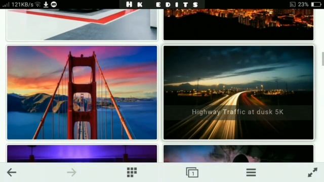This screenshot has width=324, height=182.
Task: Tap the download indicator in status bar
Action: [46, 5]
